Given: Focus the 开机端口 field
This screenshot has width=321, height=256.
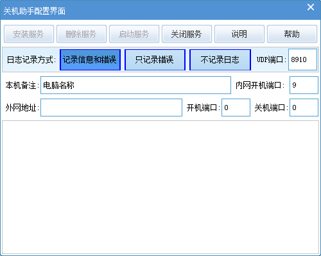Looking at the screenshot, I should click(236, 108).
